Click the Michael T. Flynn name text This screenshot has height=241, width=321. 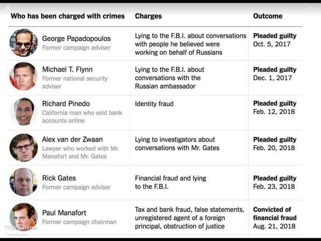(67, 70)
